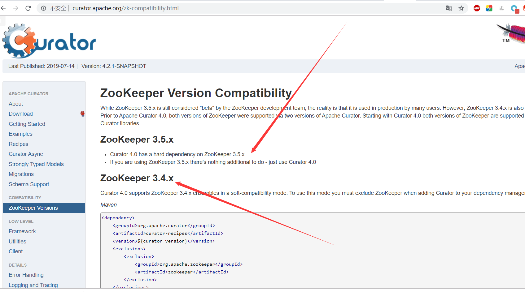Select the ZooKeeper Versions sidebar item
525x292 pixels.
[x=44, y=208]
